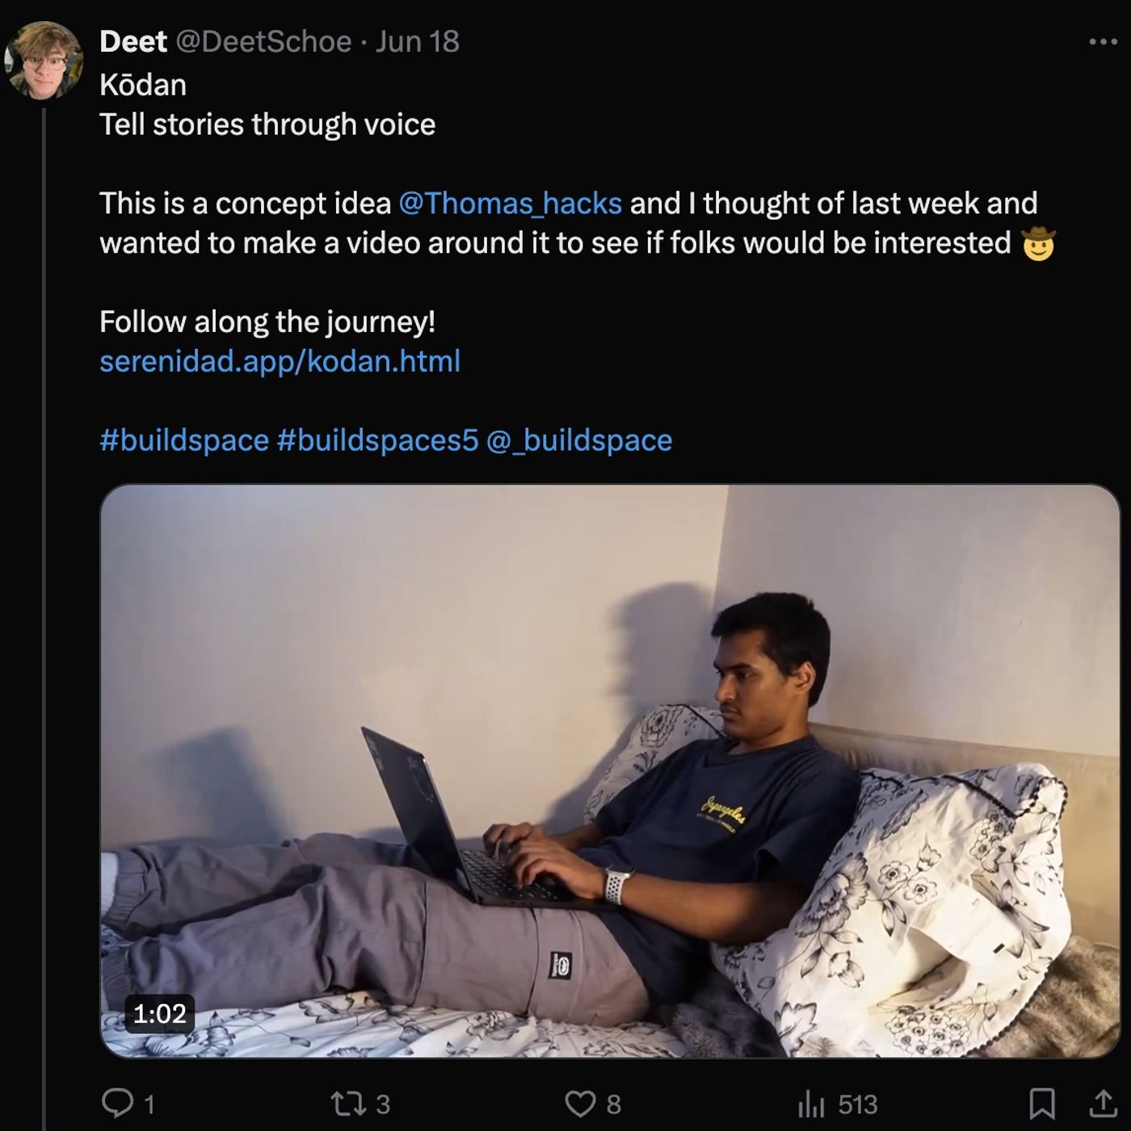The image size is (1131, 1131).
Task: Go to the @_buildspace mention
Action: (x=579, y=440)
